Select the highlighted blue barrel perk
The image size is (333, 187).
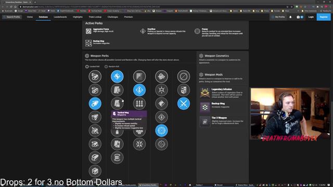[95, 103]
